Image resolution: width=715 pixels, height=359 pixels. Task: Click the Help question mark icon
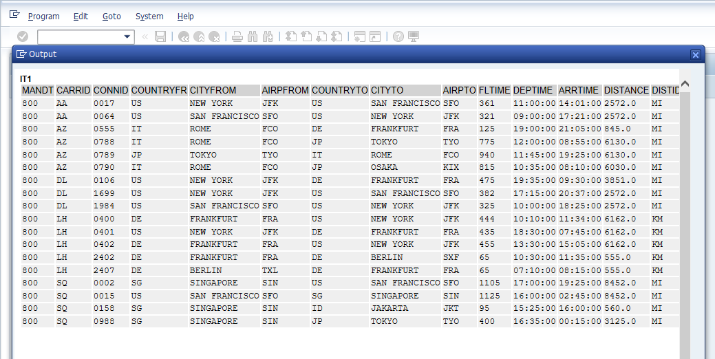tap(398, 36)
